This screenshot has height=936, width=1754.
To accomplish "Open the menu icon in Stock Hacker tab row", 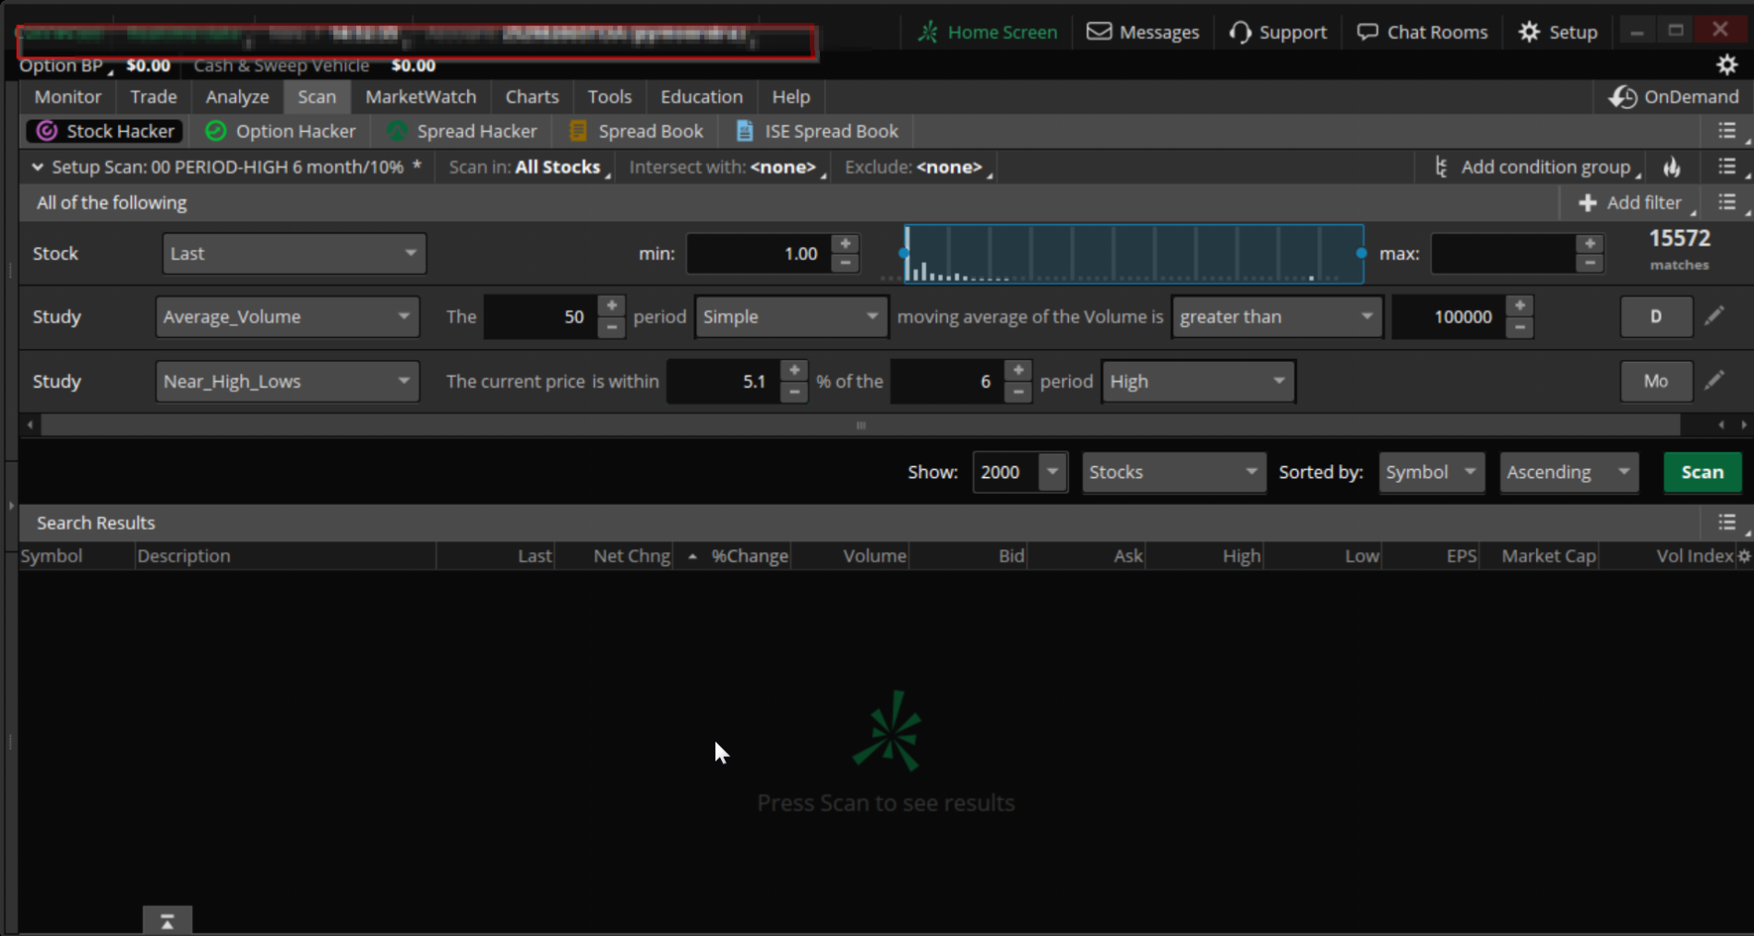I will [x=1727, y=131].
